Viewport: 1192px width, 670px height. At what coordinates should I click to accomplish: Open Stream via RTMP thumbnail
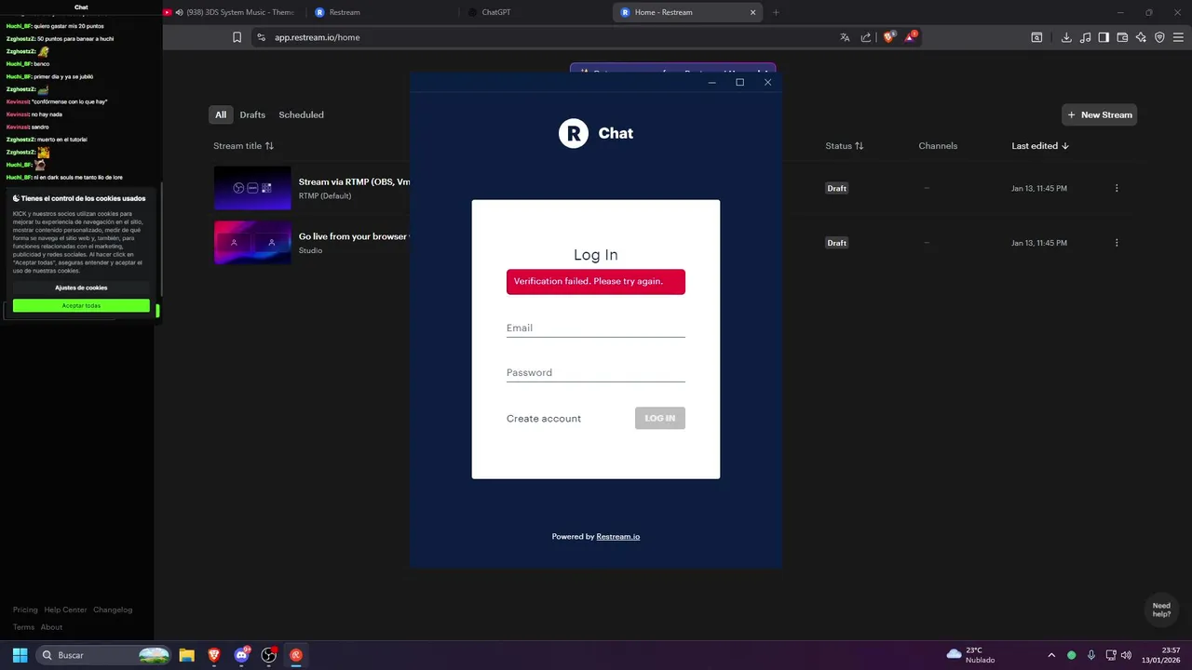(x=252, y=188)
